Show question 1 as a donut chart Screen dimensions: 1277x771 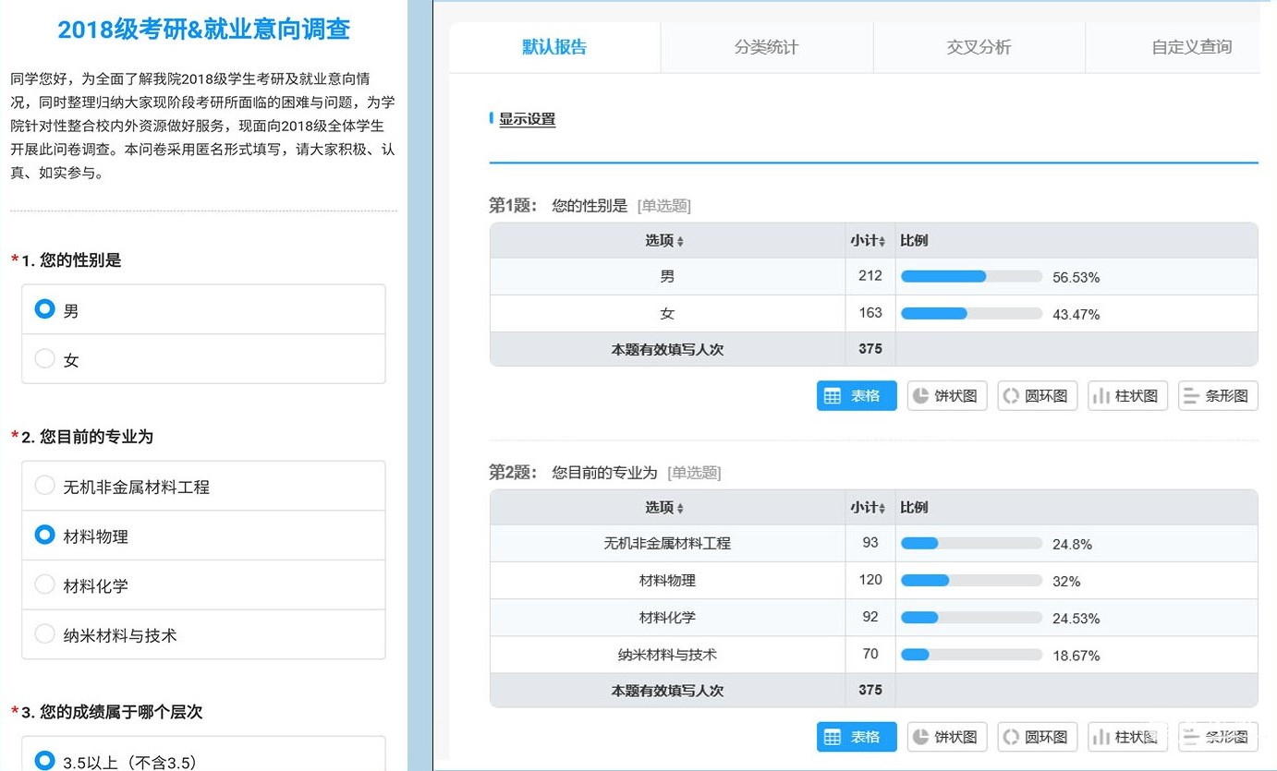(x=1037, y=396)
